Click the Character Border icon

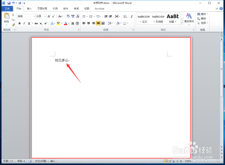click(x=77, y=16)
